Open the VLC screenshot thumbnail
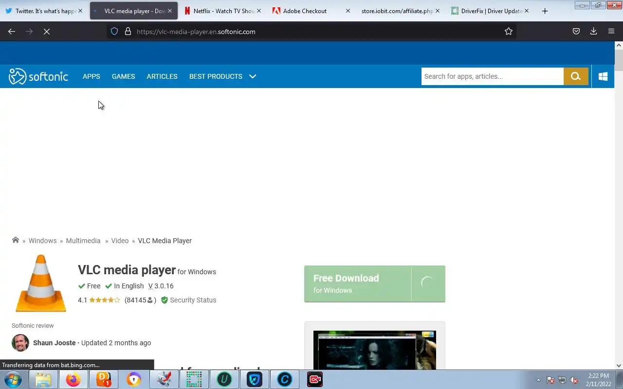Viewport: 623px width, 389px height. click(x=375, y=350)
